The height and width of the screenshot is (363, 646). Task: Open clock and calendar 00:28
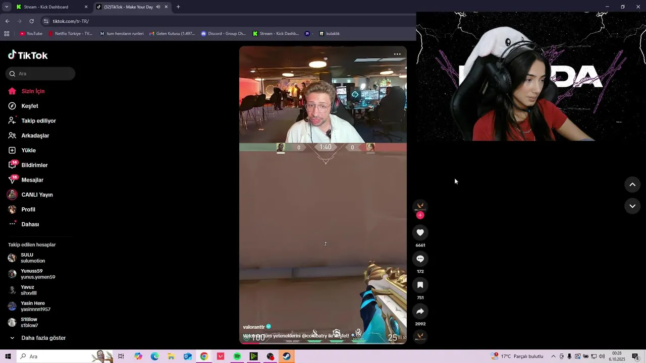coord(617,356)
